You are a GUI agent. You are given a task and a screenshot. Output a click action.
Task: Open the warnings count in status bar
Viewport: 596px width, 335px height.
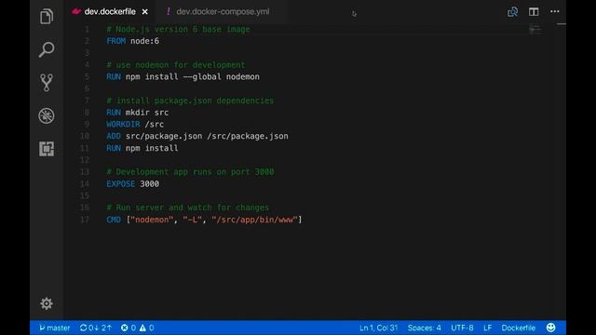tap(146, 328)
